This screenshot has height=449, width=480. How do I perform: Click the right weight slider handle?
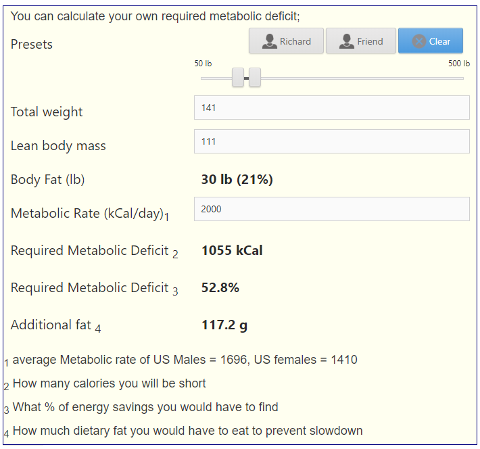(255, 77)
